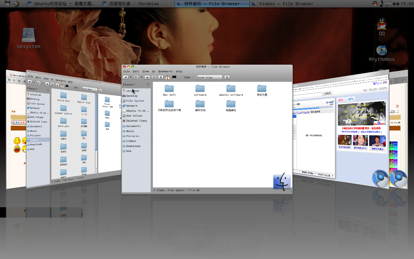Select 手机主题 folder
414x259 pixels.
point(262,90)
